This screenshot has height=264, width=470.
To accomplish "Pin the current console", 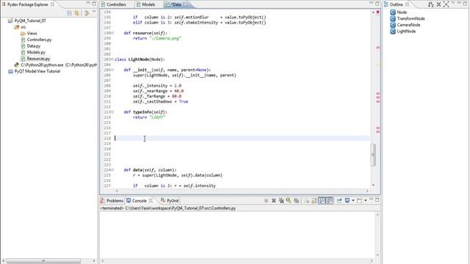I will point(339,200).
